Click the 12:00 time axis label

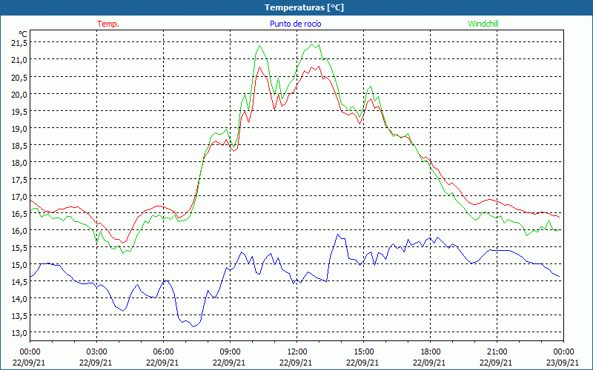click(297, 351)
